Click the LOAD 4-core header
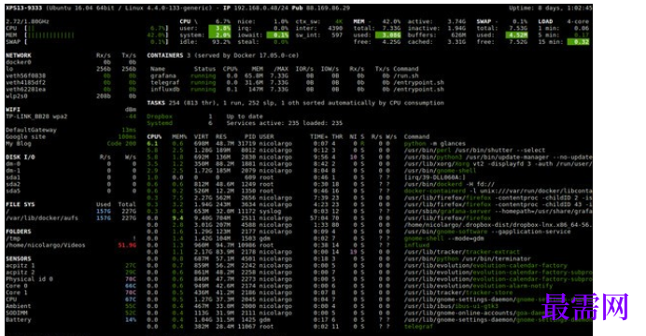 click(x=563, y=21)
